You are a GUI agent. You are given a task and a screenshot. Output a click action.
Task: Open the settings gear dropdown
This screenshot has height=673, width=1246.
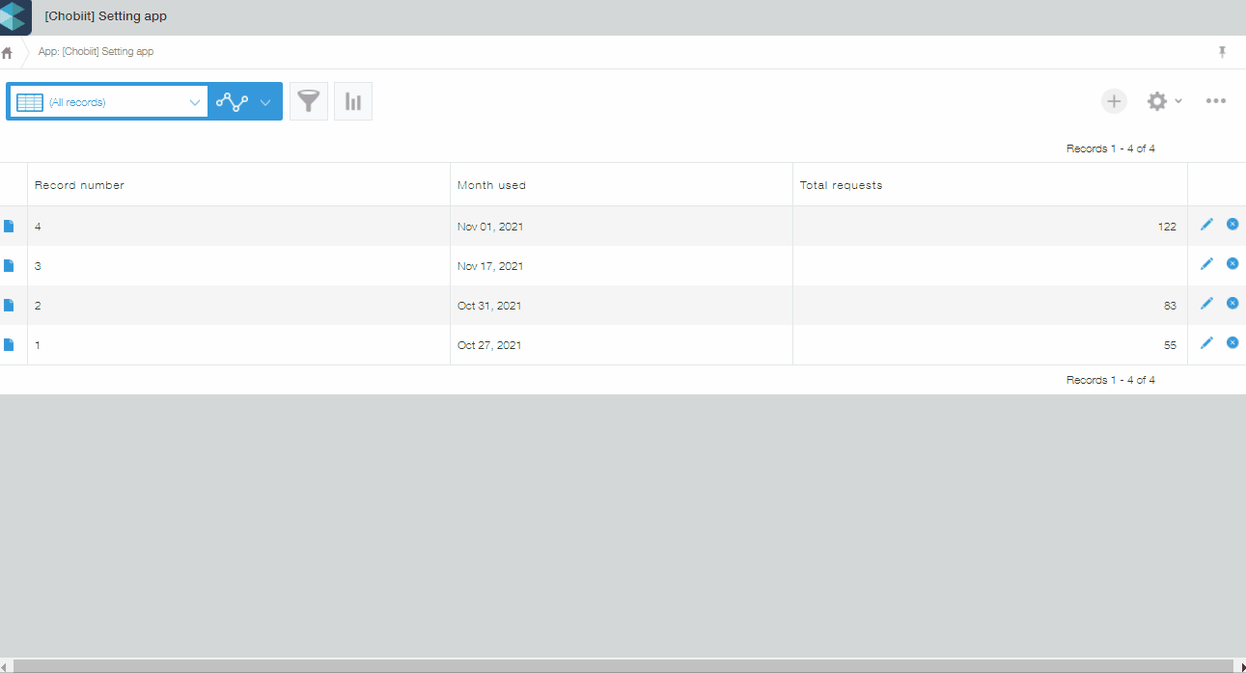(x=1163, y=101)
